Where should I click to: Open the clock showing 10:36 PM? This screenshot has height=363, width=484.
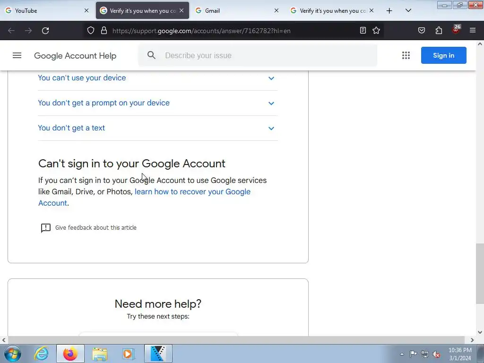[460, 354]
